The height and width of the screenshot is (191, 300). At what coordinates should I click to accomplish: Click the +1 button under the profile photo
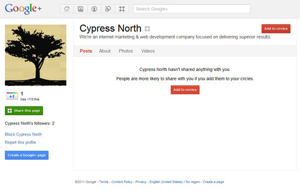click(12, 96)
